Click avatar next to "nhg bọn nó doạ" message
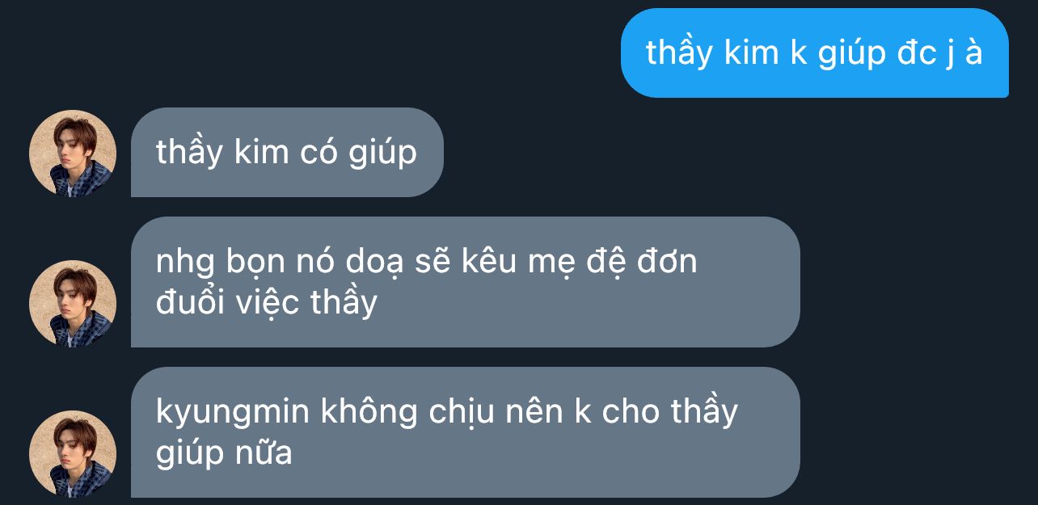This screenshot has height=505, width=1038. point(73,304)
